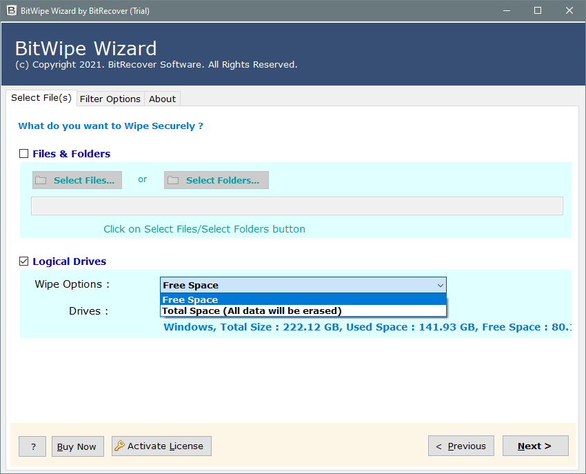This screenshot has width=586, height=474.
Task: Click the Select Folders... button
Action: coord(216,180)
